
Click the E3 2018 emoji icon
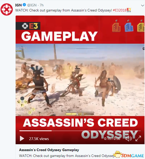(x=129, y=10)
